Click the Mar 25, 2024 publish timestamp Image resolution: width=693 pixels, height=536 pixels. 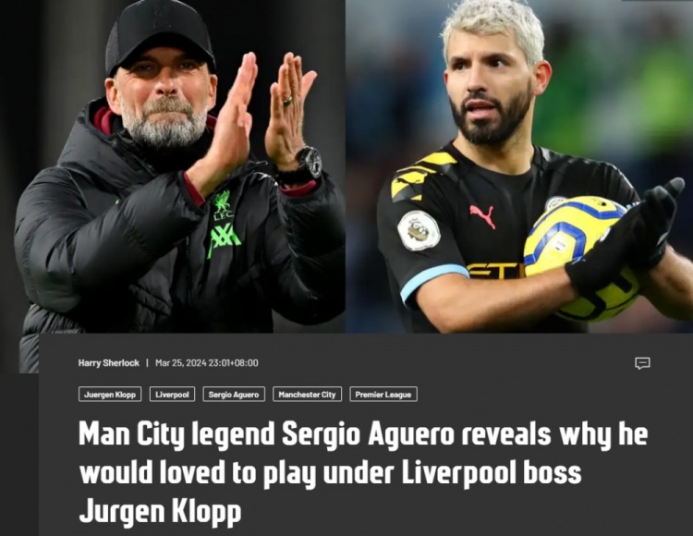coord(206,363)
